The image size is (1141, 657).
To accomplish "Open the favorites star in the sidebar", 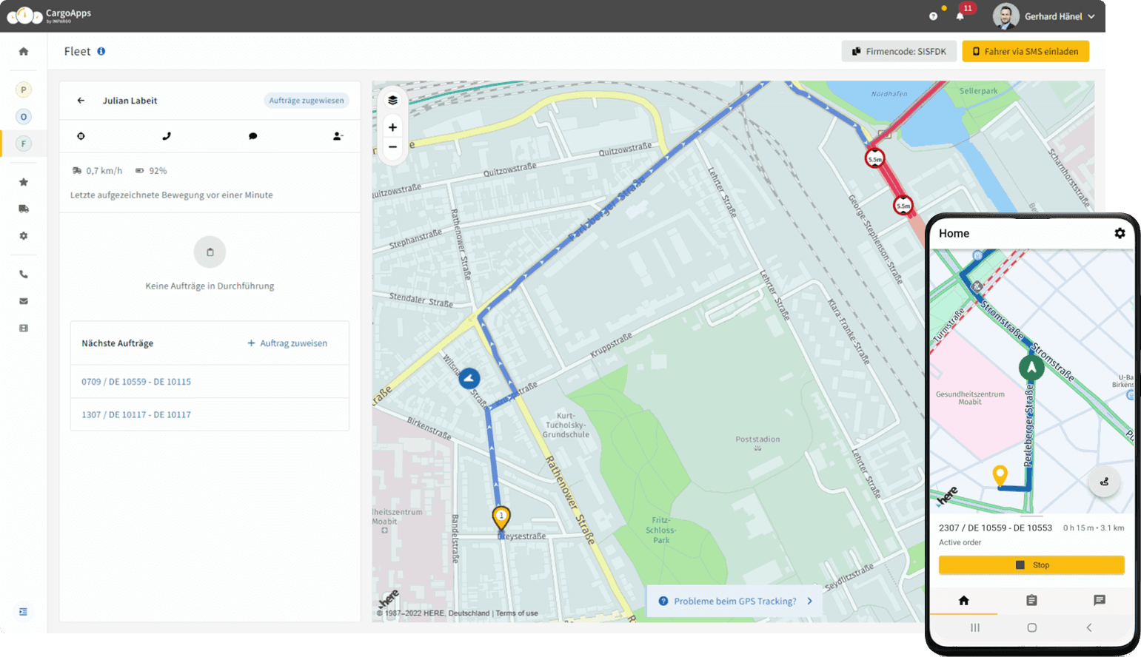I will click(23, 181).
